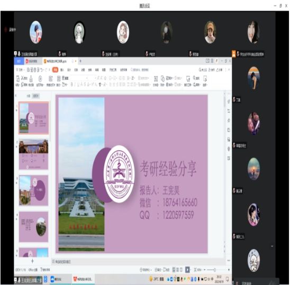Click the Presentation Tools icon in the ribbon

[188, 79]
